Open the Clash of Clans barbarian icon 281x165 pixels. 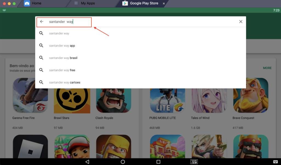(114, 146)
